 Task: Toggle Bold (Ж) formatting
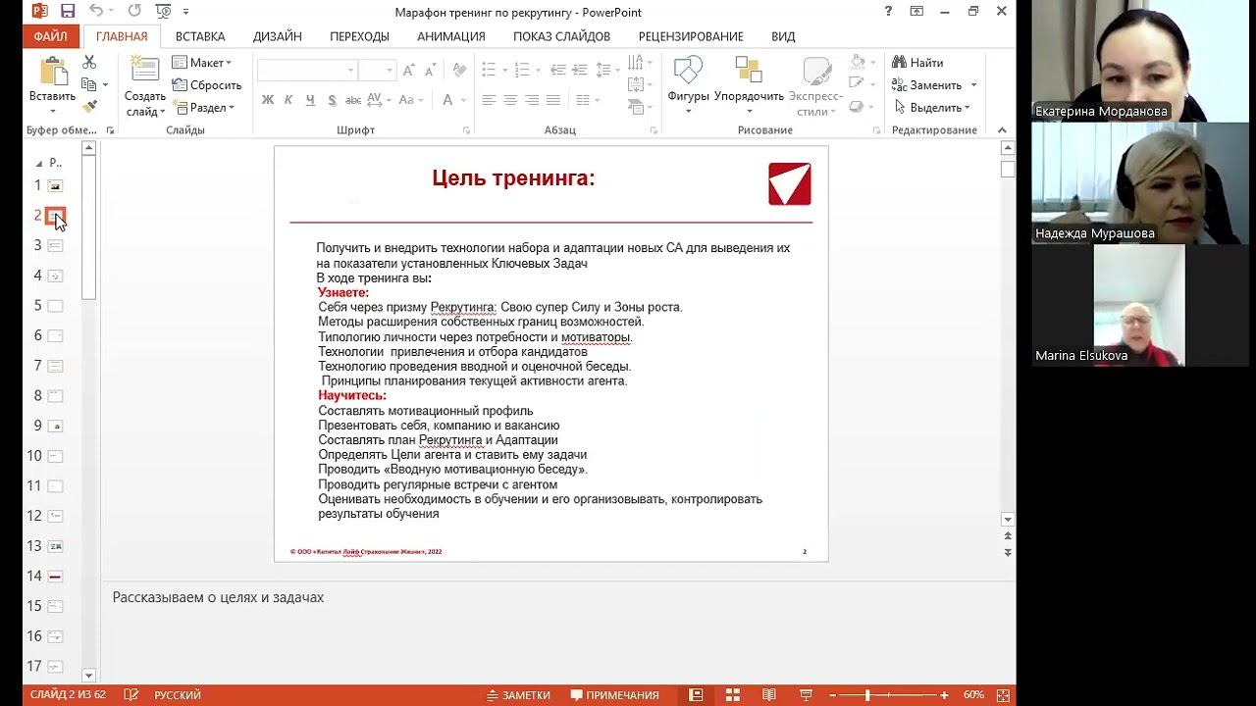click(268, 100)
